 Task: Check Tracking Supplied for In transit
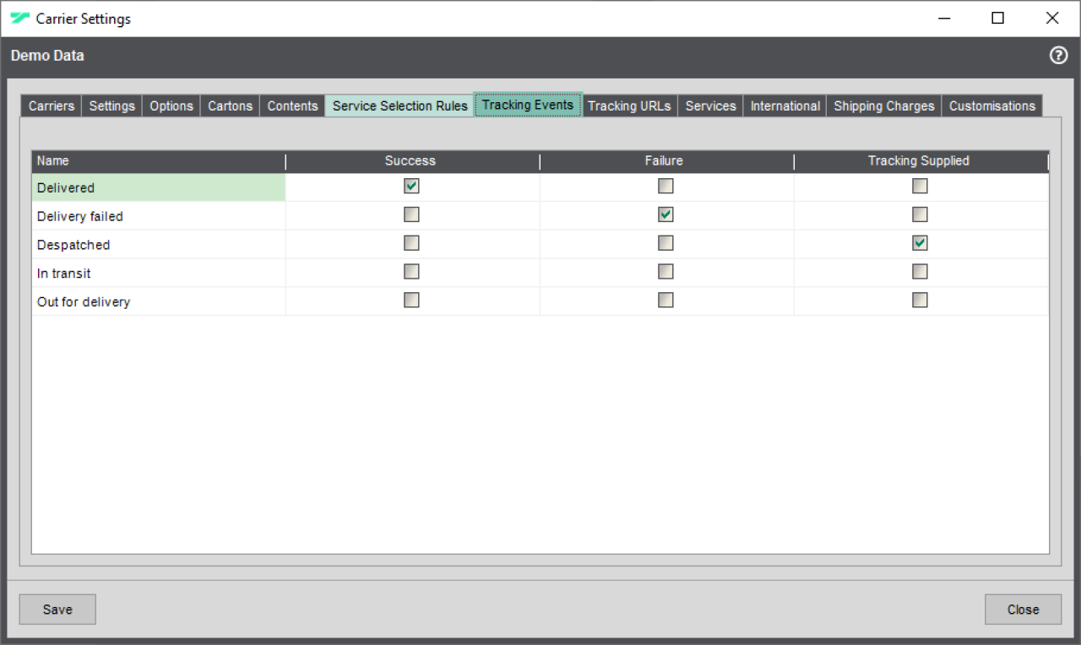click(x=920, y=272)
